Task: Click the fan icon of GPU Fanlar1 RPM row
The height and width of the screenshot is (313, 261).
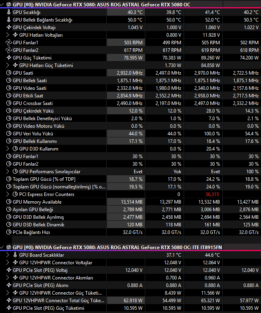Action: pos(9,42)
